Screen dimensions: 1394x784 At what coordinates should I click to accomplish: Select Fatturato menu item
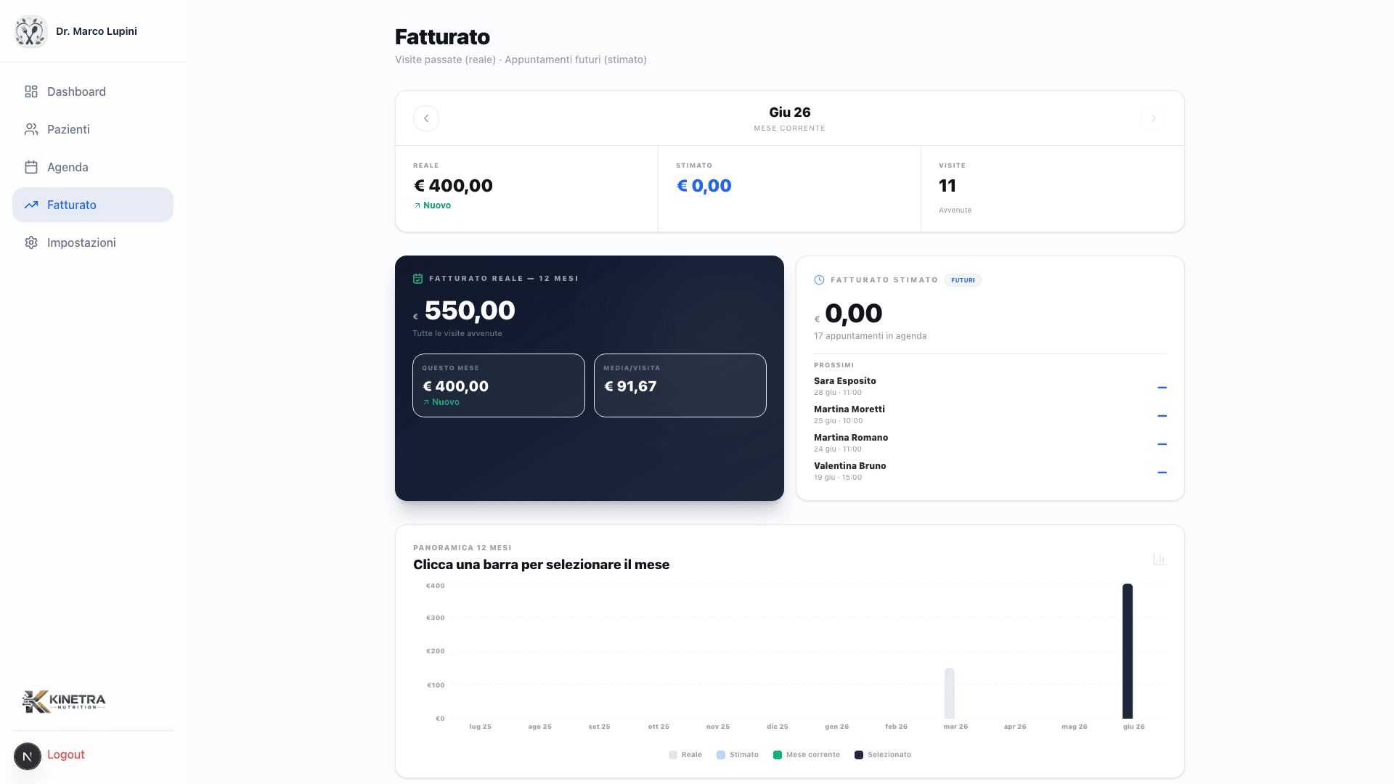tap(93, 205)
